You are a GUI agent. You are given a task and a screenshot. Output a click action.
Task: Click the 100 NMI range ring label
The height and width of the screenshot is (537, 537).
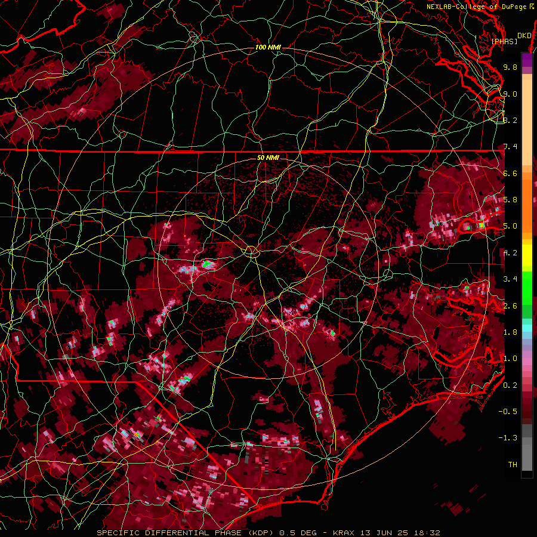coord(268,47)
